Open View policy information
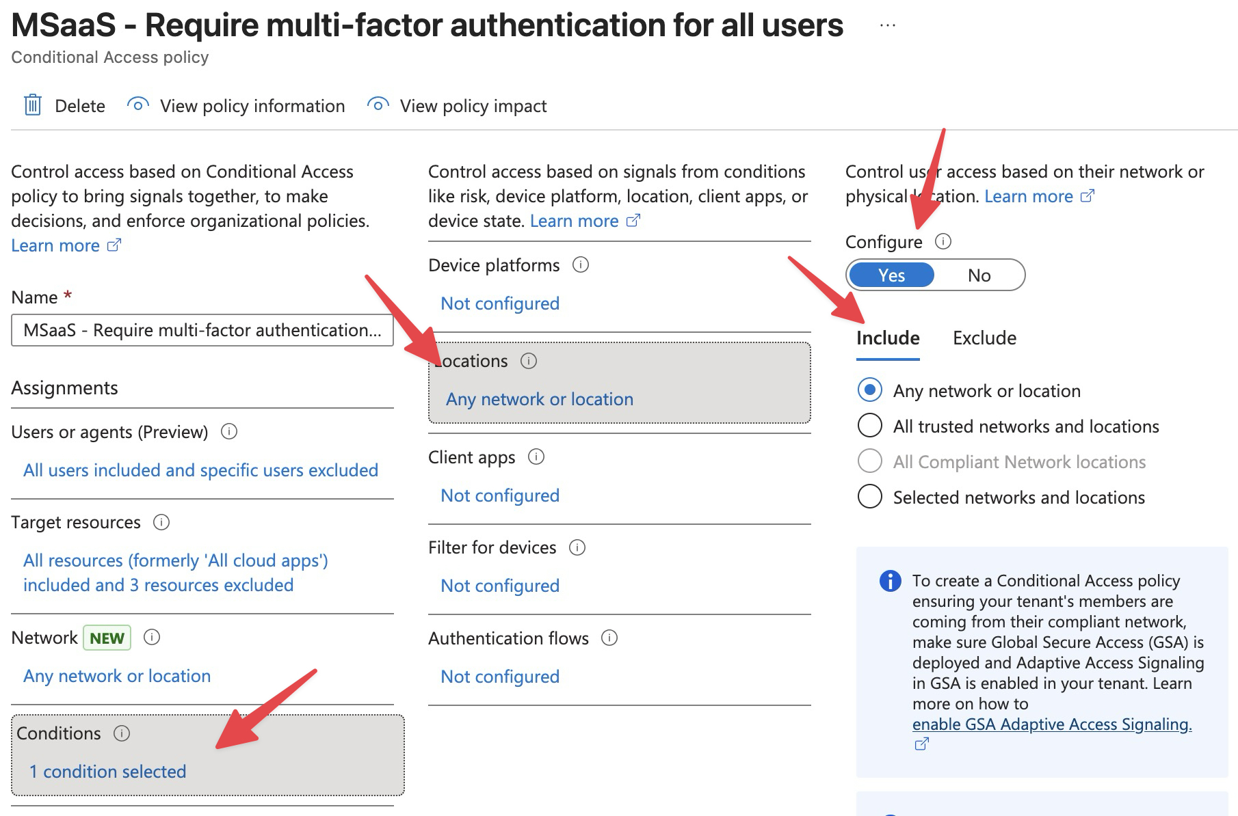 pos(252,106)
